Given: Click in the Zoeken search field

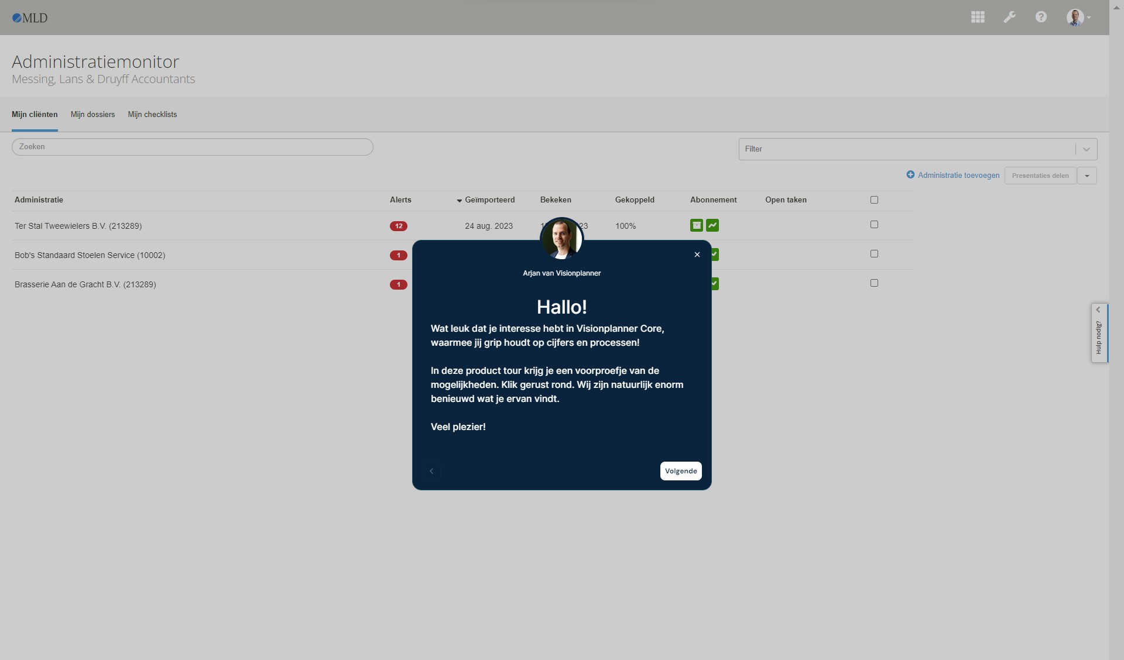Looking at the screenshot, I should click(x=193, y=147).
